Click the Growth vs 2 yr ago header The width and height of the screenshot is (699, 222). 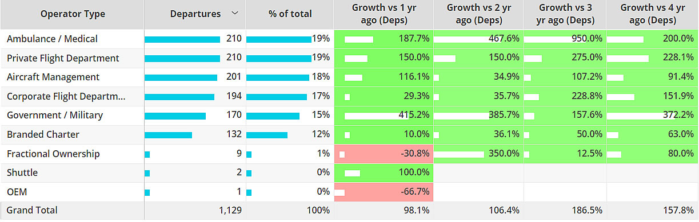click(478, 14)
